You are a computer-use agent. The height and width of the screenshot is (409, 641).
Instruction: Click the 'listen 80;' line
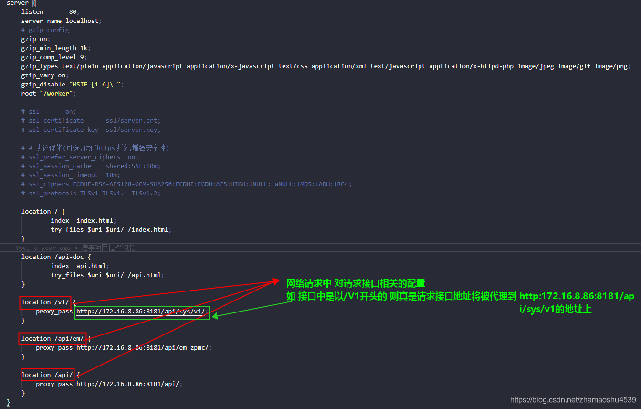click(51, 11)
